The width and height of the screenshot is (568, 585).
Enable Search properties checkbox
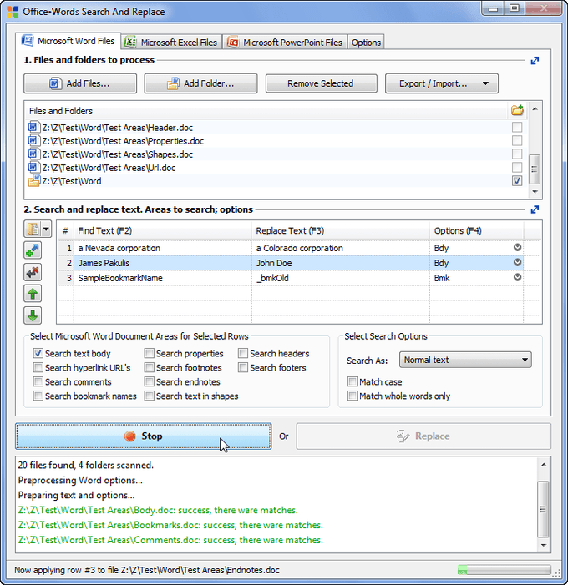150,353
